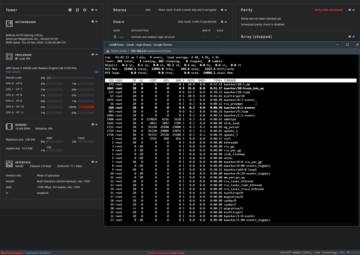The width and height of the screenshot is (360, 255).
Task: Click the Memory info icon
Action: point(93,124)
